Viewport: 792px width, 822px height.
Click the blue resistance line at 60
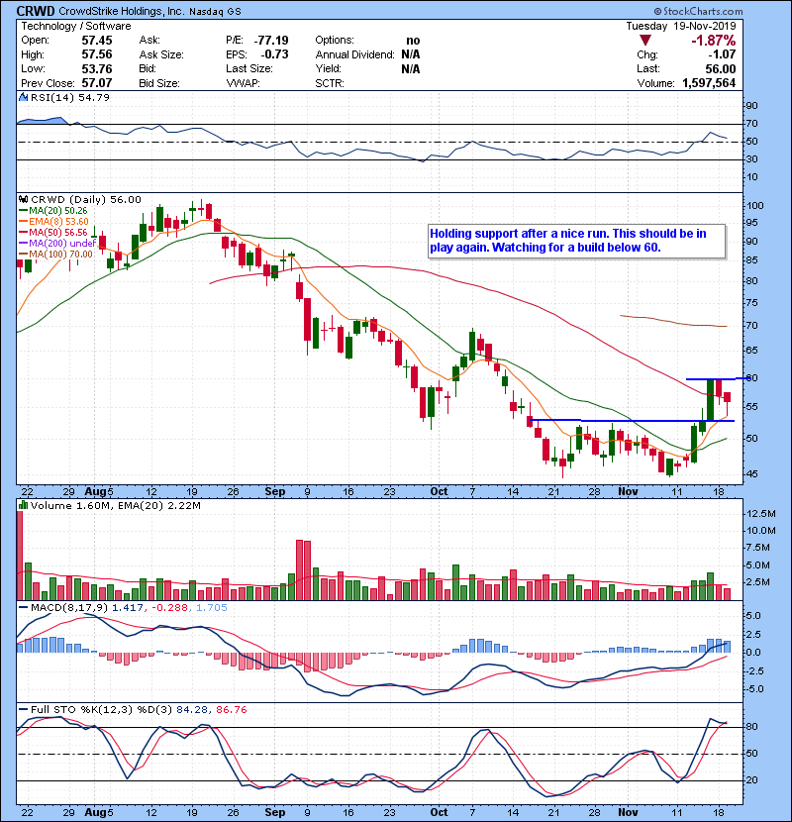click(717, 378)
